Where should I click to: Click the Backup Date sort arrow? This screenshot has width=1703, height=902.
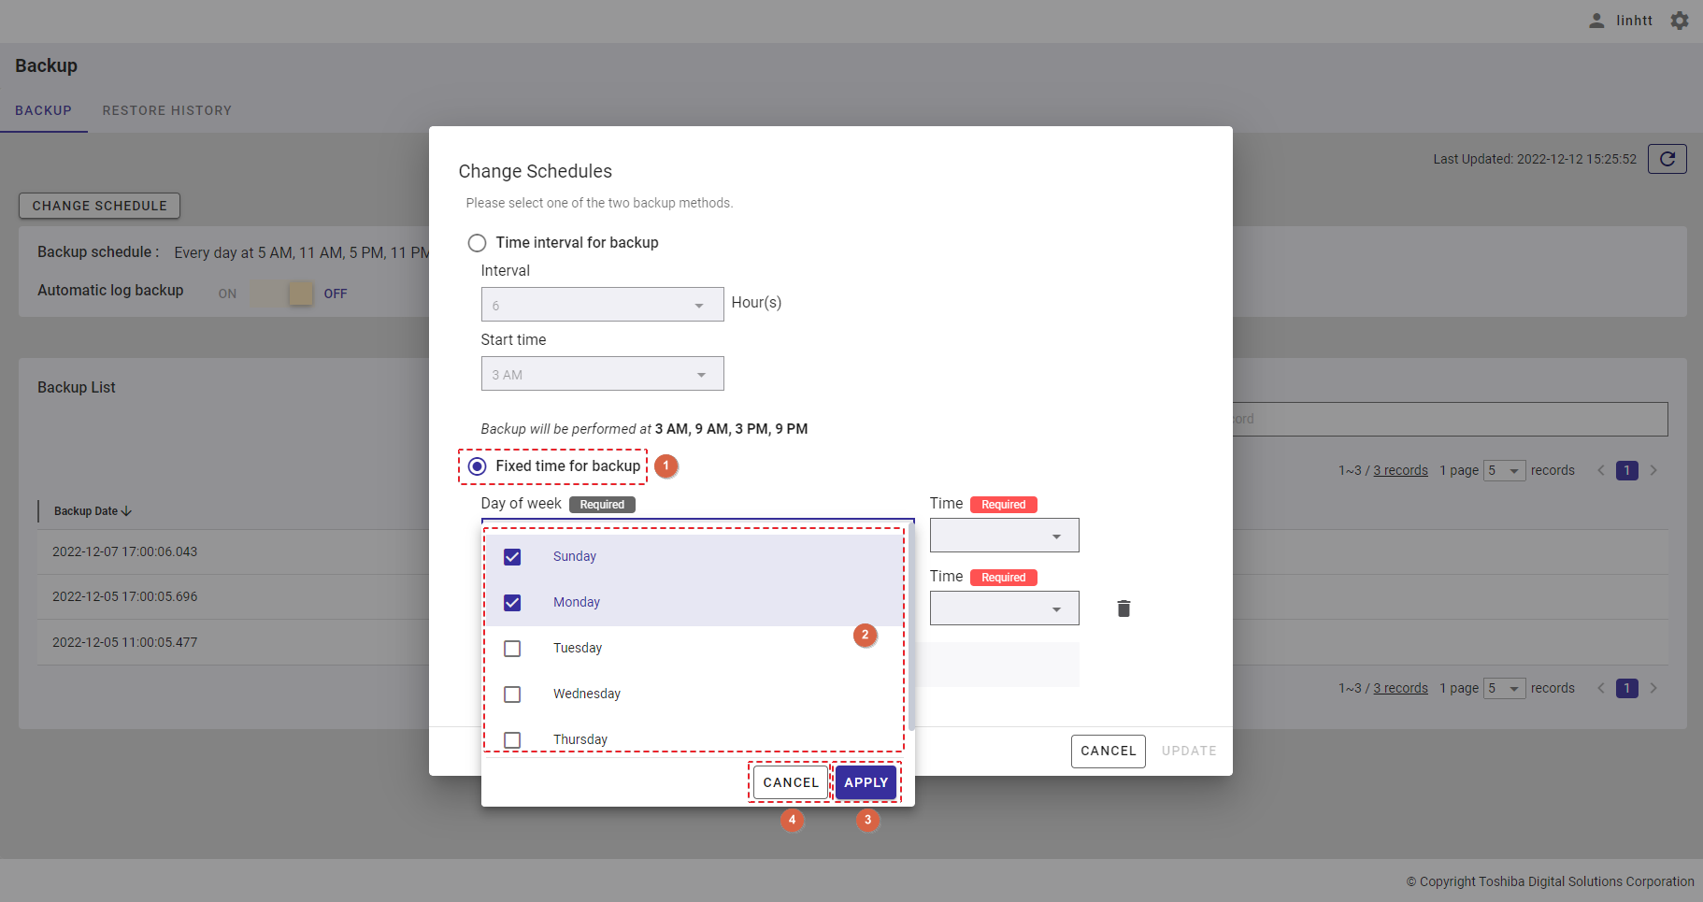127,511
